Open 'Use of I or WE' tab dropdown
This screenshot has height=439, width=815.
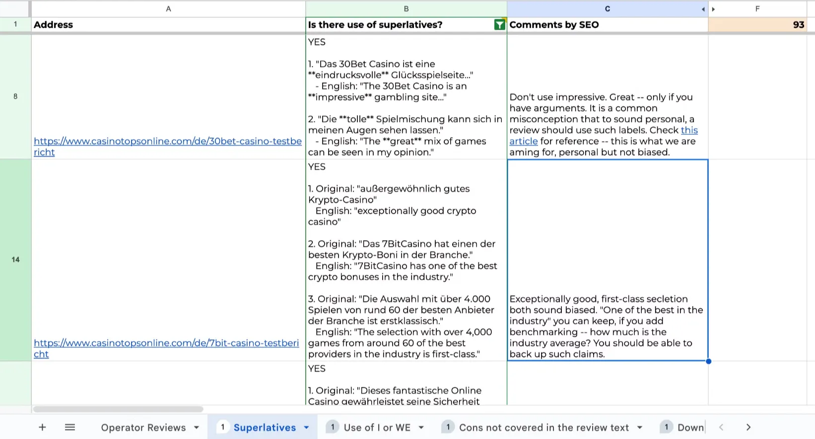[x=421, y=428]
